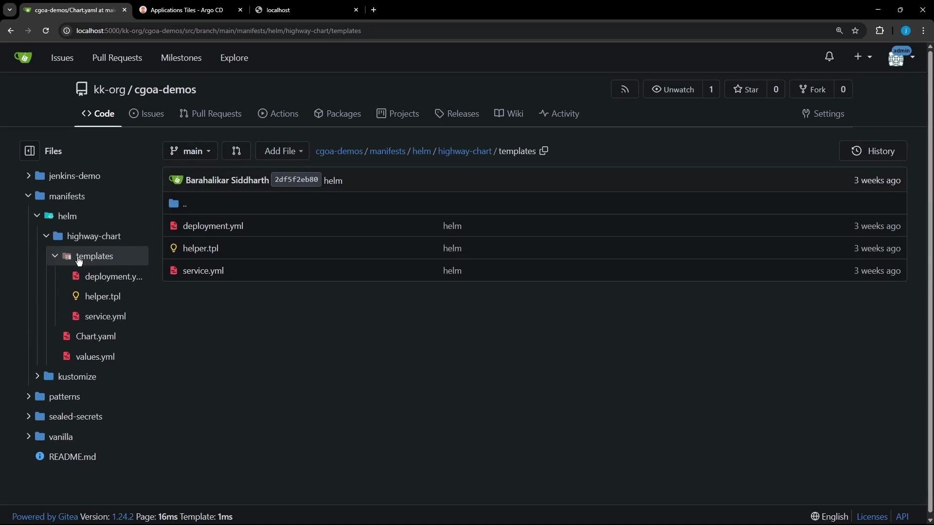Expand the vanilla folder chevron

pyautogui.click(x=28, y=436)
